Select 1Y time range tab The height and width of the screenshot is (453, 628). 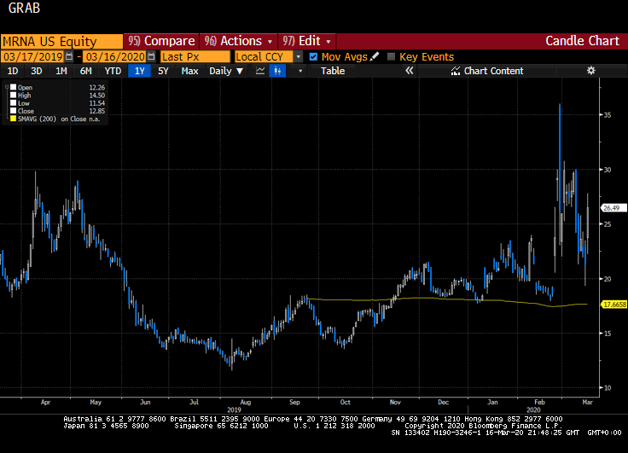(x=139, y=71)
